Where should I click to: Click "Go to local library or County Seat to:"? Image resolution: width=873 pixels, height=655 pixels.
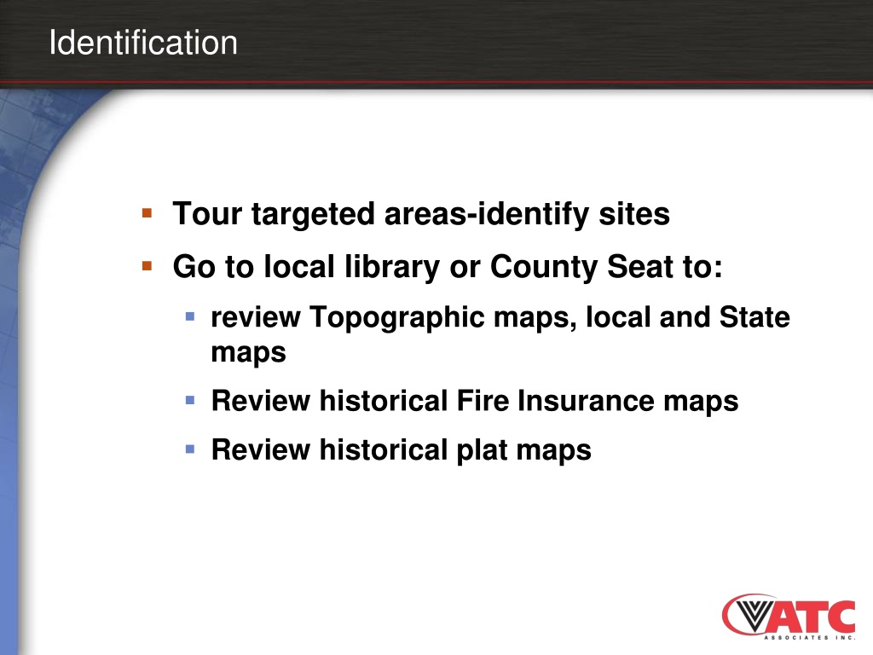[x=448, y=267]
